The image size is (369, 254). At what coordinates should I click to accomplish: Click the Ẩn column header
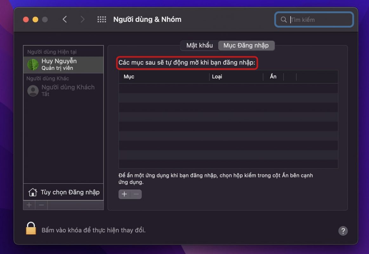click(273, 77)
